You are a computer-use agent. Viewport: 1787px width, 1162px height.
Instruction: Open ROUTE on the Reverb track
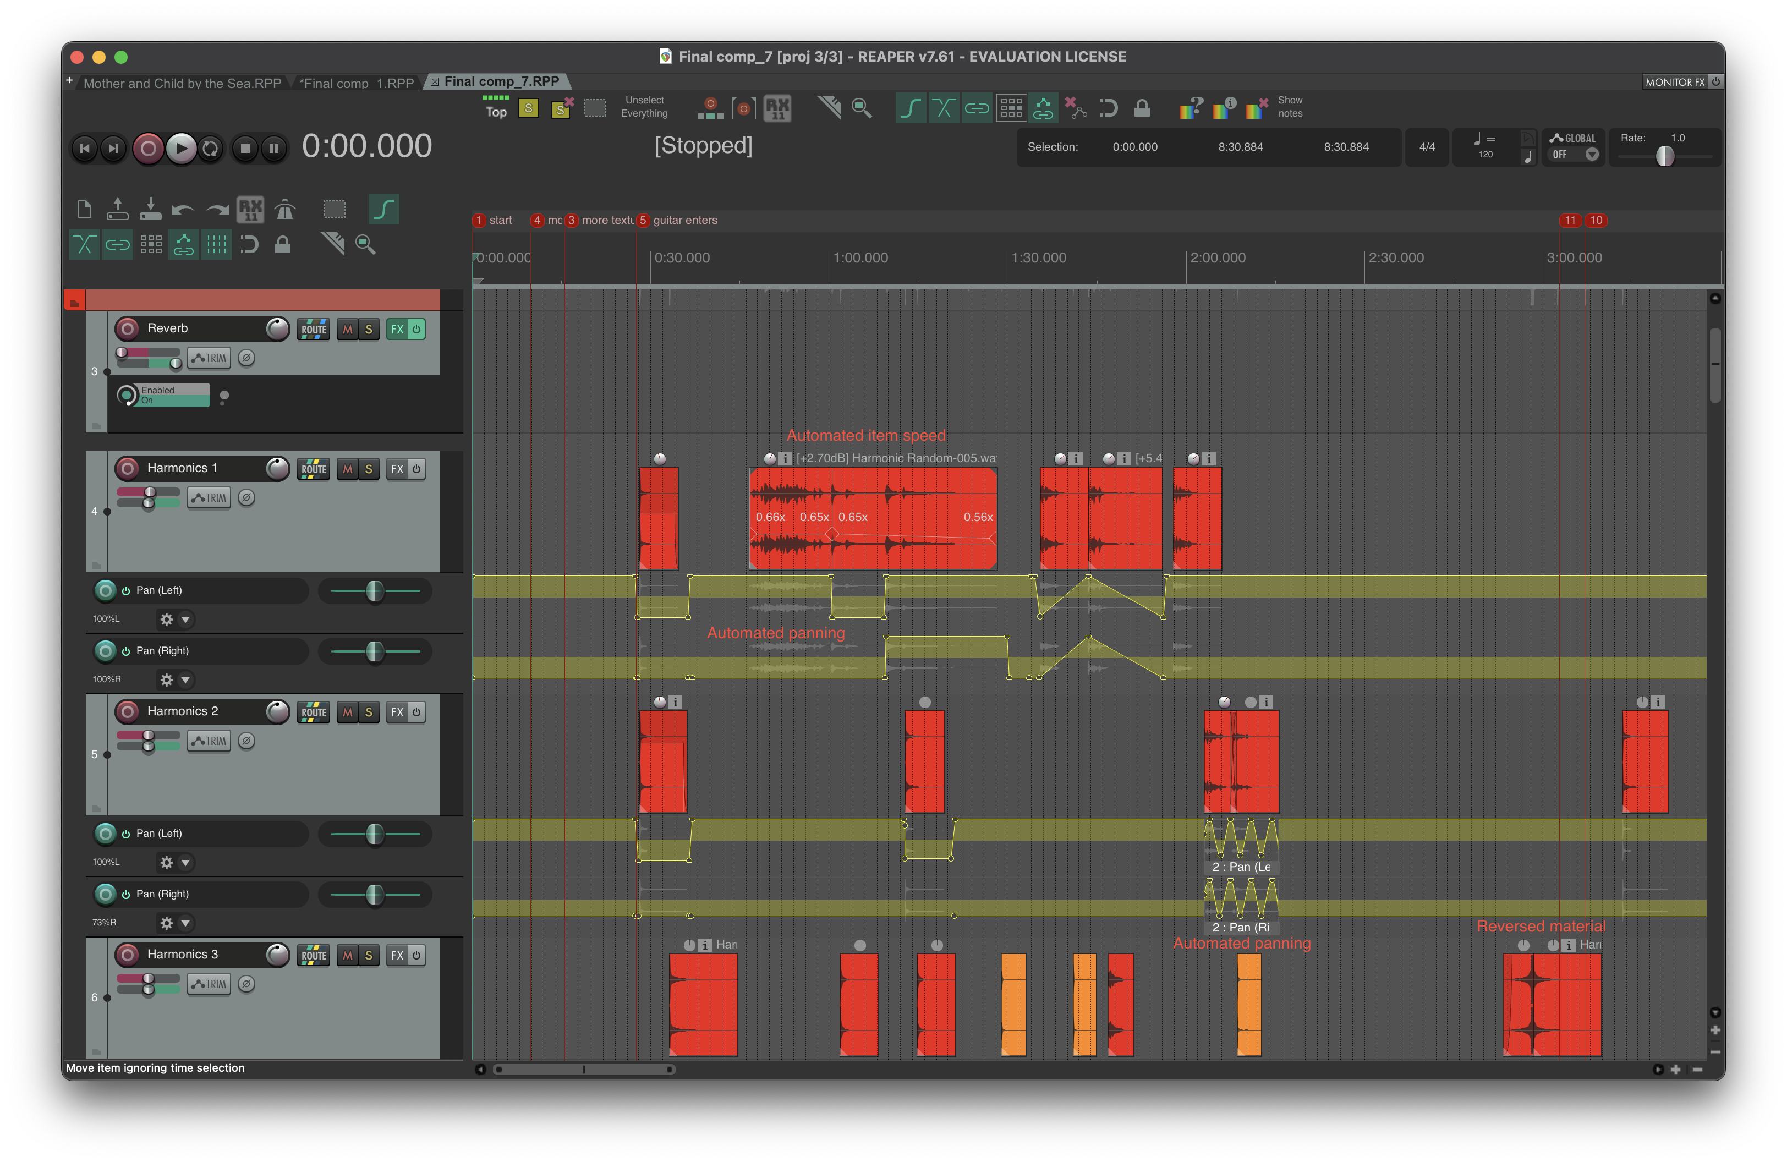point(313,330)
